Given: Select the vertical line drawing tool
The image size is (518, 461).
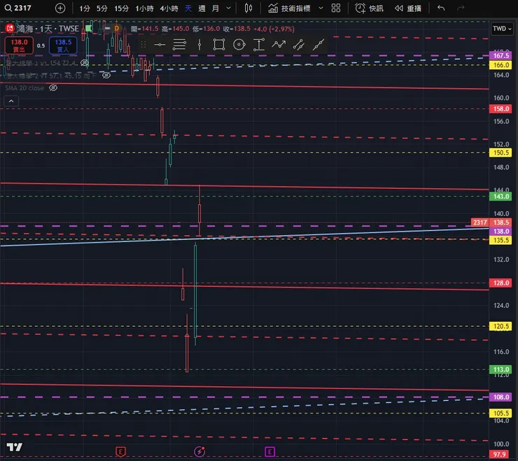Looking at the screenshot, I should click(199, 45).
